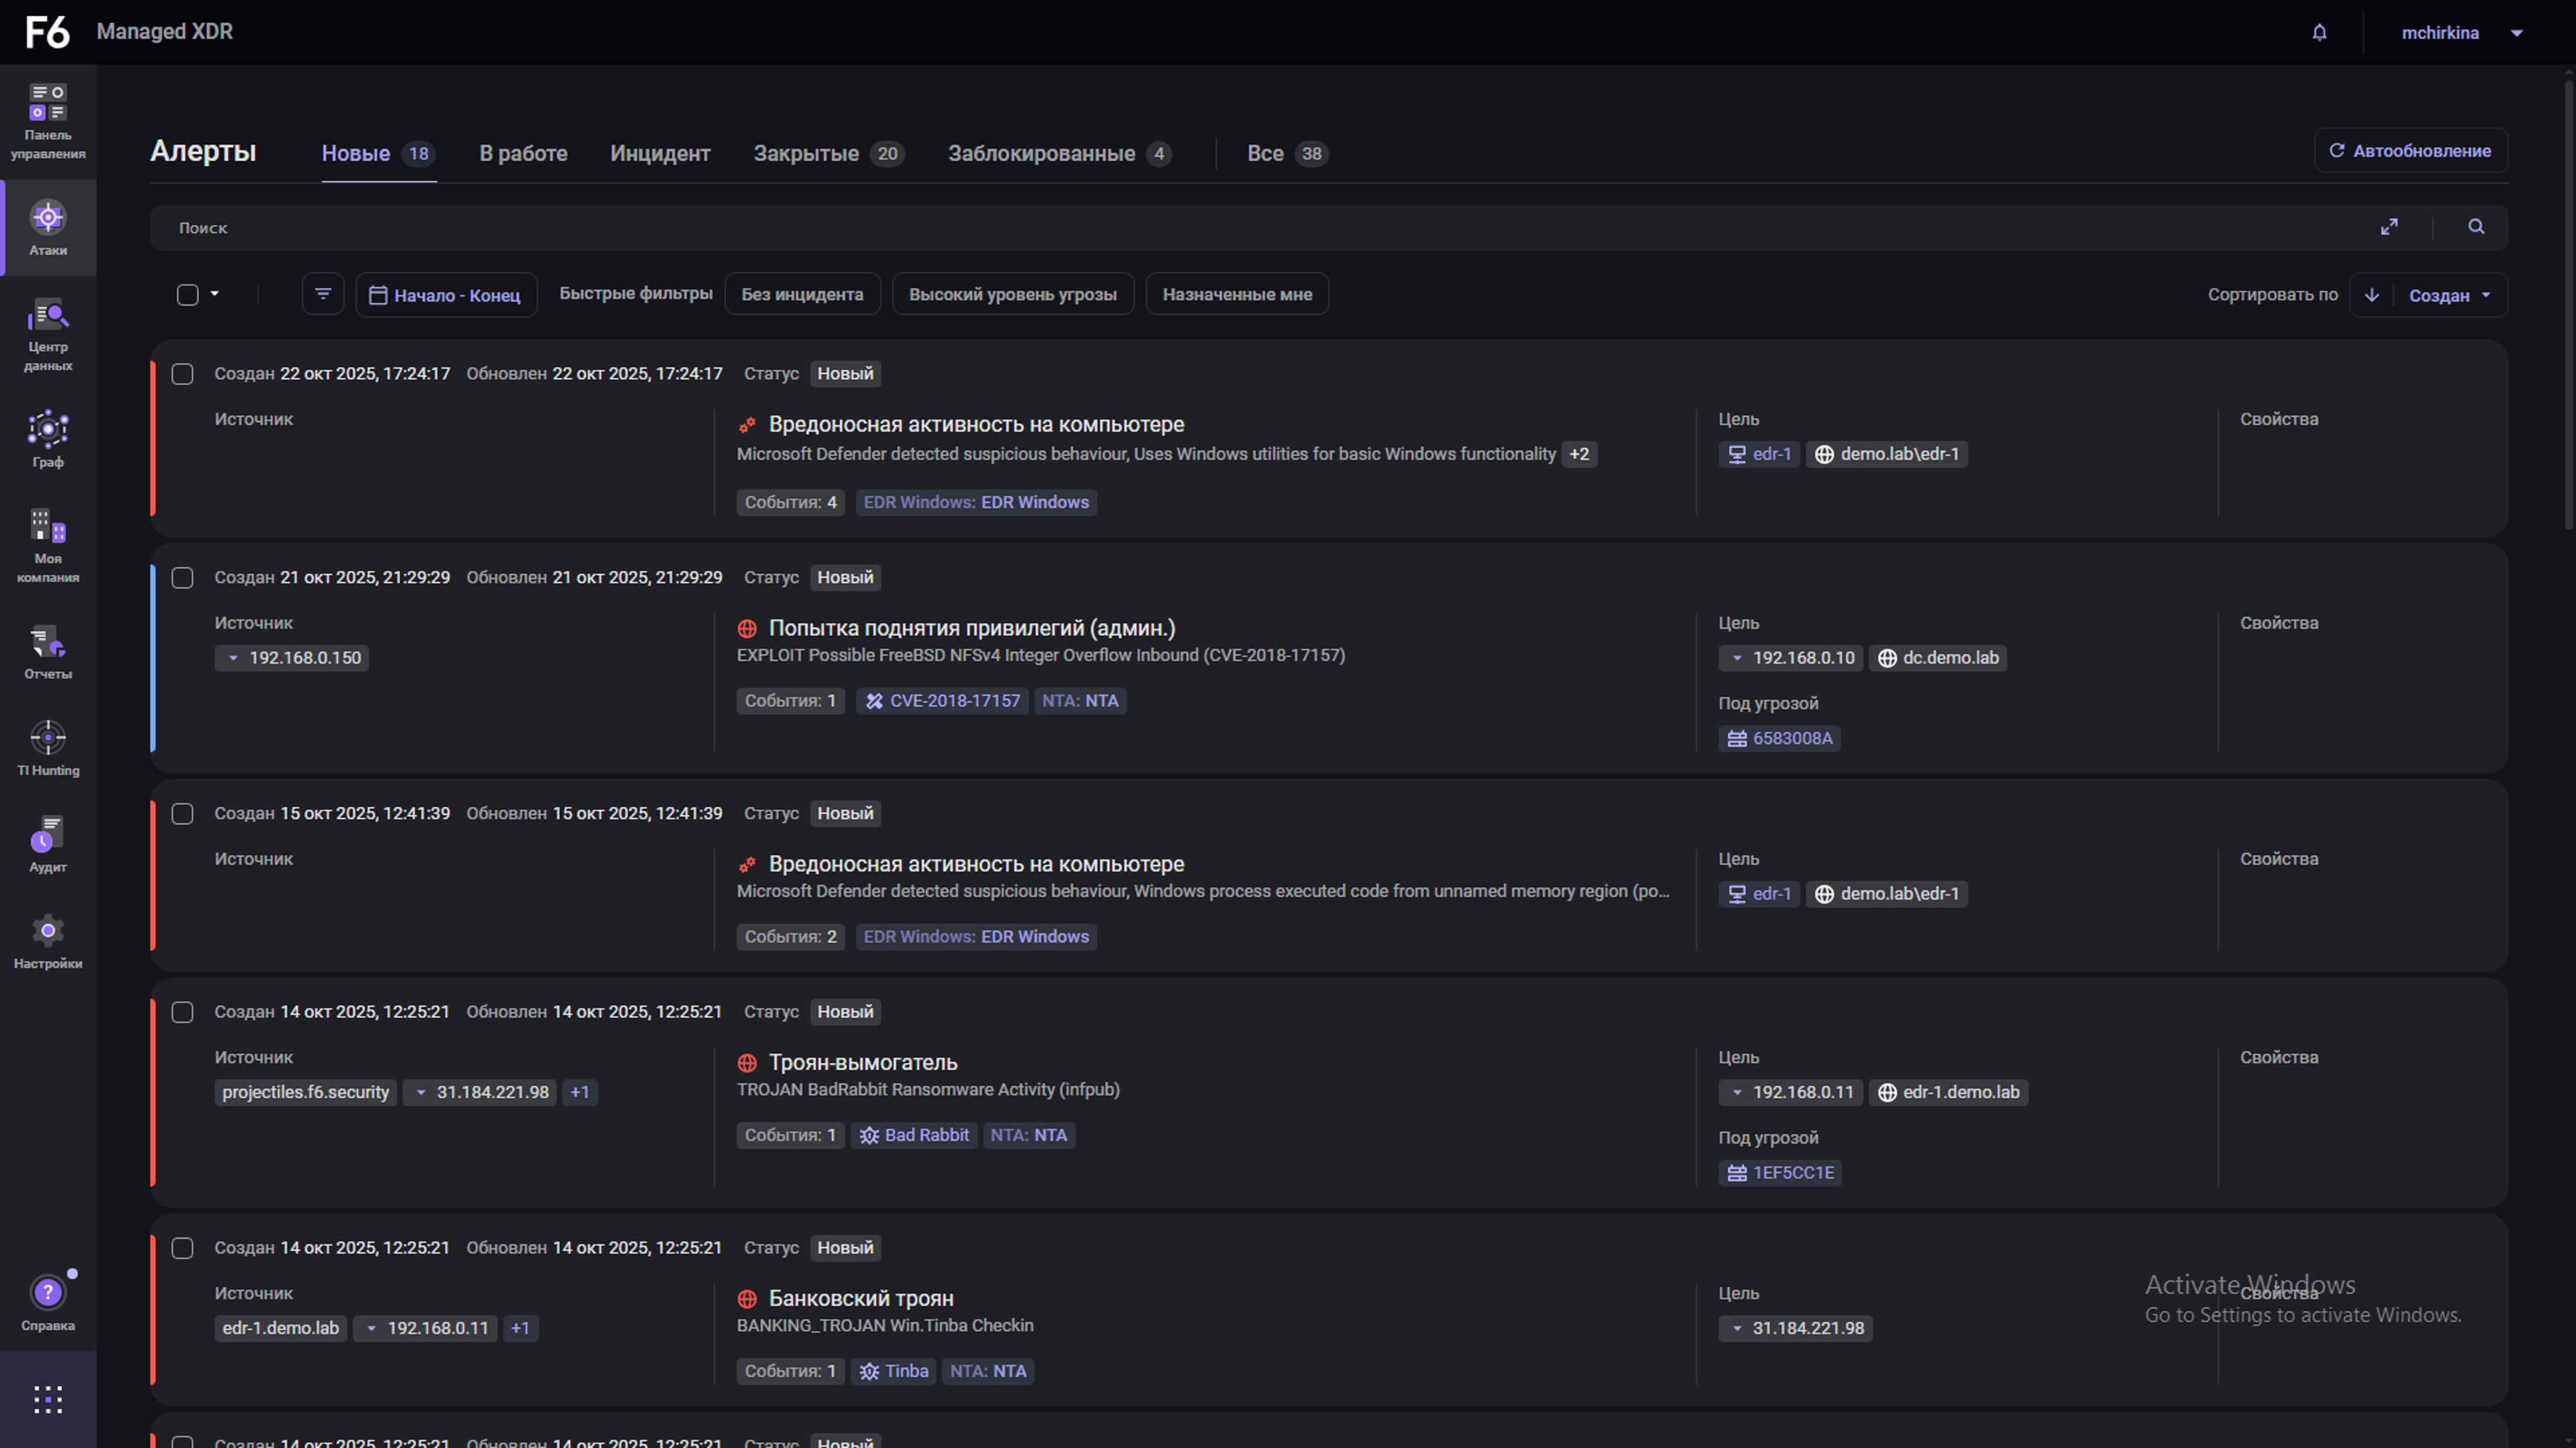This screenshot has width=2576, height=1448.
Task: Click the magnifier search icon
Action: click(x=2476, y=228)
